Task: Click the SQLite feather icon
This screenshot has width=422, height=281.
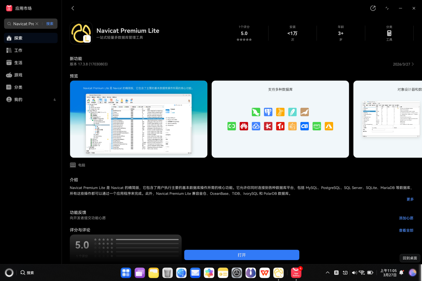Action: (x=292, y=112)
